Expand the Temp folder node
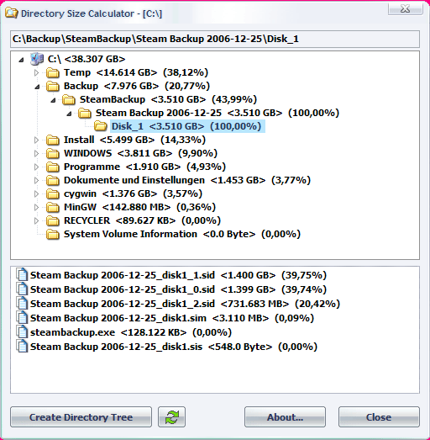430x440 pixels. coord(36,72)
